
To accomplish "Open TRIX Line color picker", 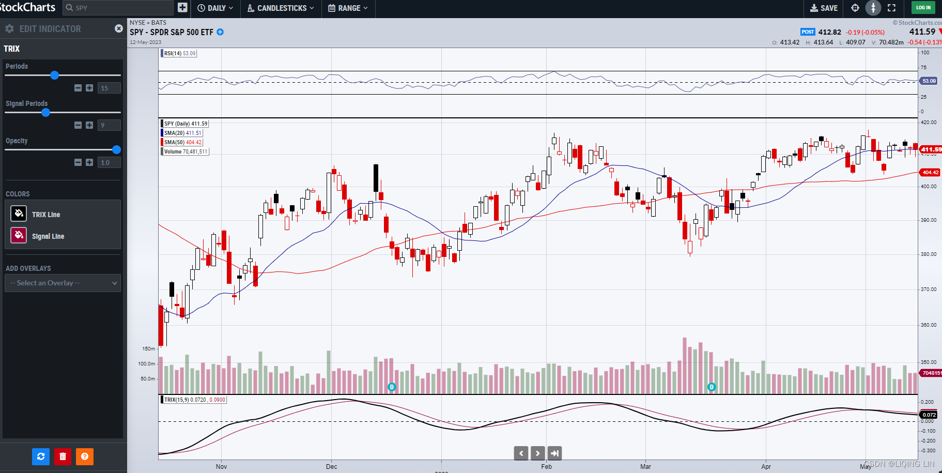I will click(19, 213).
